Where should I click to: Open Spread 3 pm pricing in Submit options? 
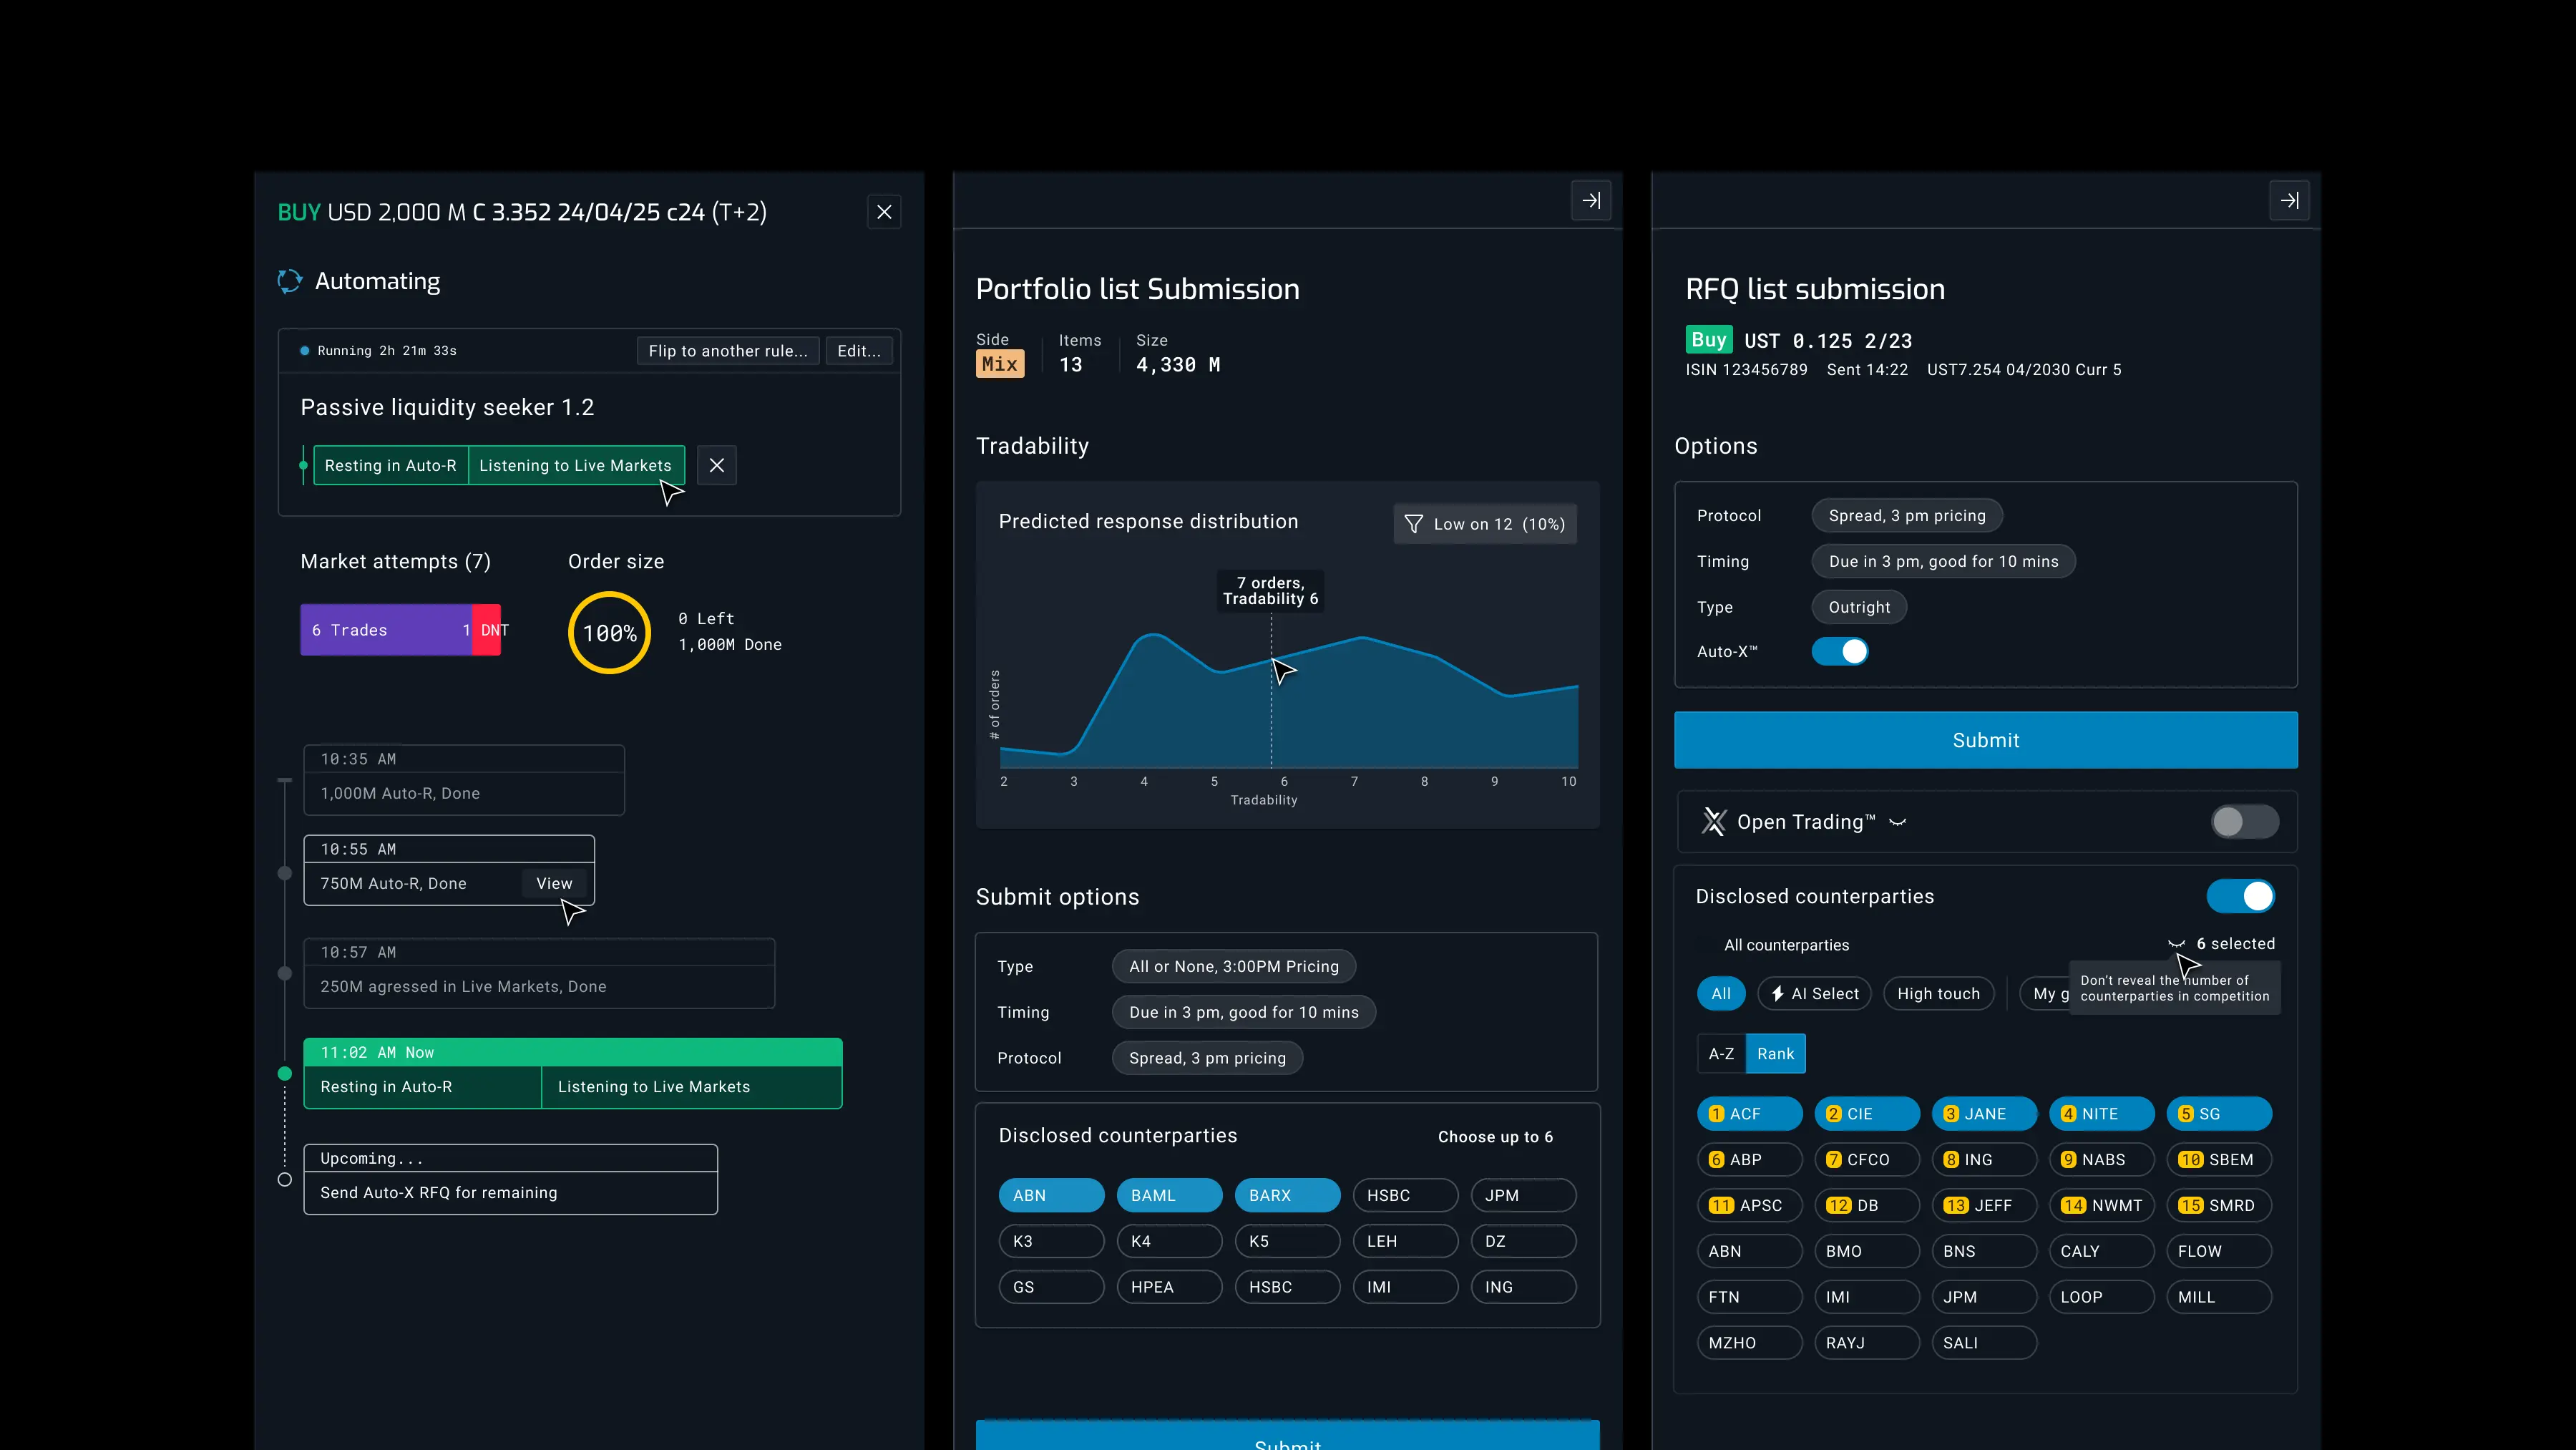pyautogui.click(x=1207, y=1058)
